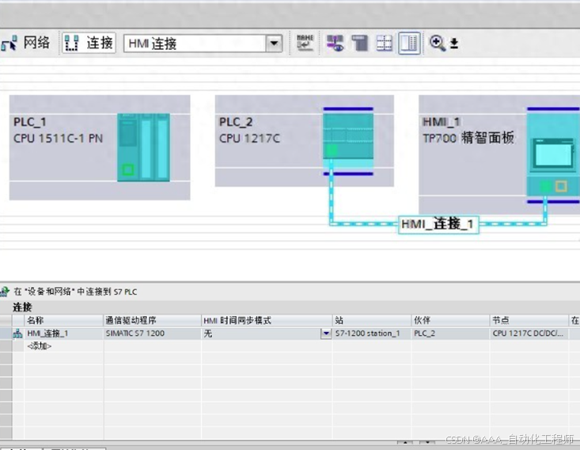The height and width of the screenshot is (450, 580).
Task: Click the gray page-break toolbar icon
Action: click(359, 43)
